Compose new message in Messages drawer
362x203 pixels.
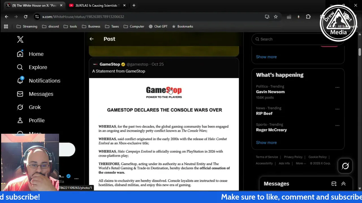point(334,184)
